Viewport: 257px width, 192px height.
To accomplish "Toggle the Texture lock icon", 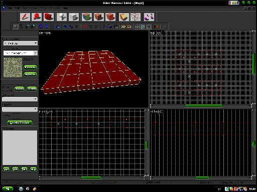I will point(149,26).
